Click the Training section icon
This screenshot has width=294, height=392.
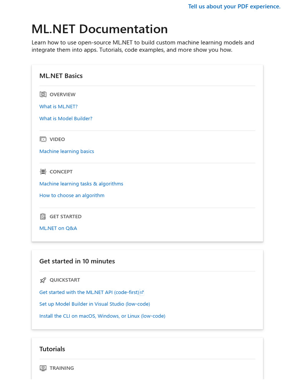[x=43, y=368]
